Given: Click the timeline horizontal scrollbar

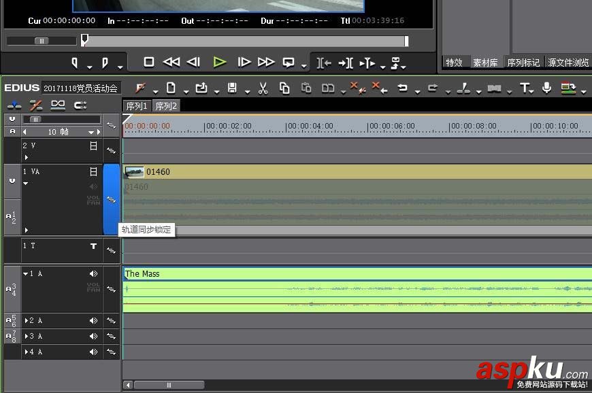Looking at the screenshot, I should (x=169, y=385).
